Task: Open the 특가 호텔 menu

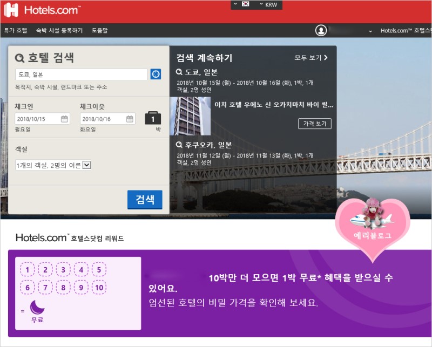Action: pyautogui.click(x=16, y=30)
